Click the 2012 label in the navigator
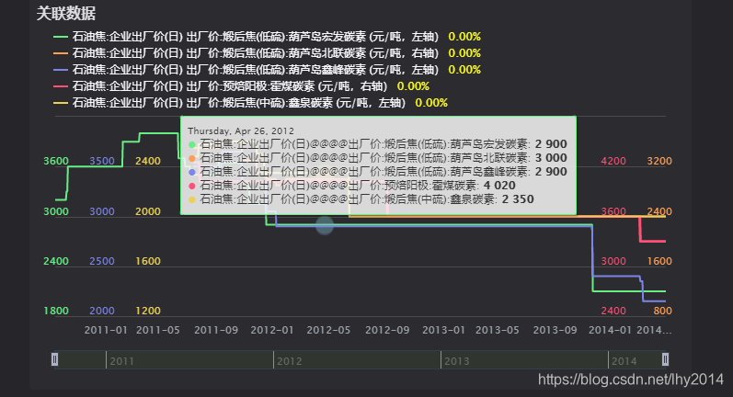This screenshot has height=397, width=733. (x=290, y=361)
